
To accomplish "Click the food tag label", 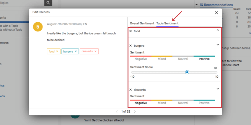I will pyautogui.click(x=52, y=51).
